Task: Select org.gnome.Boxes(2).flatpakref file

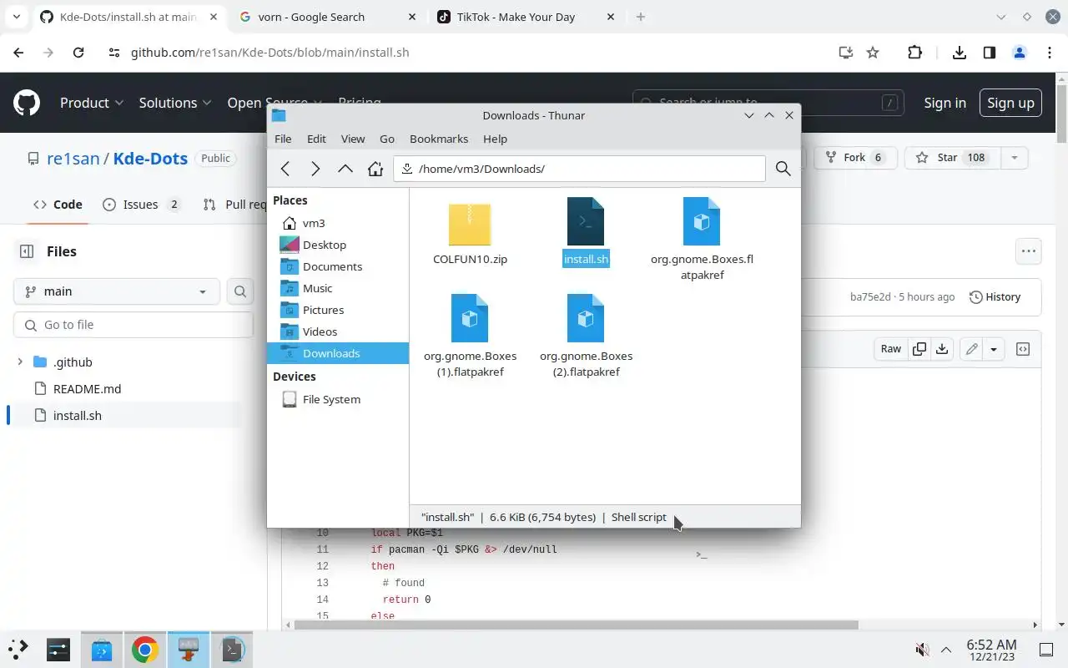Action: coord(586,336)
